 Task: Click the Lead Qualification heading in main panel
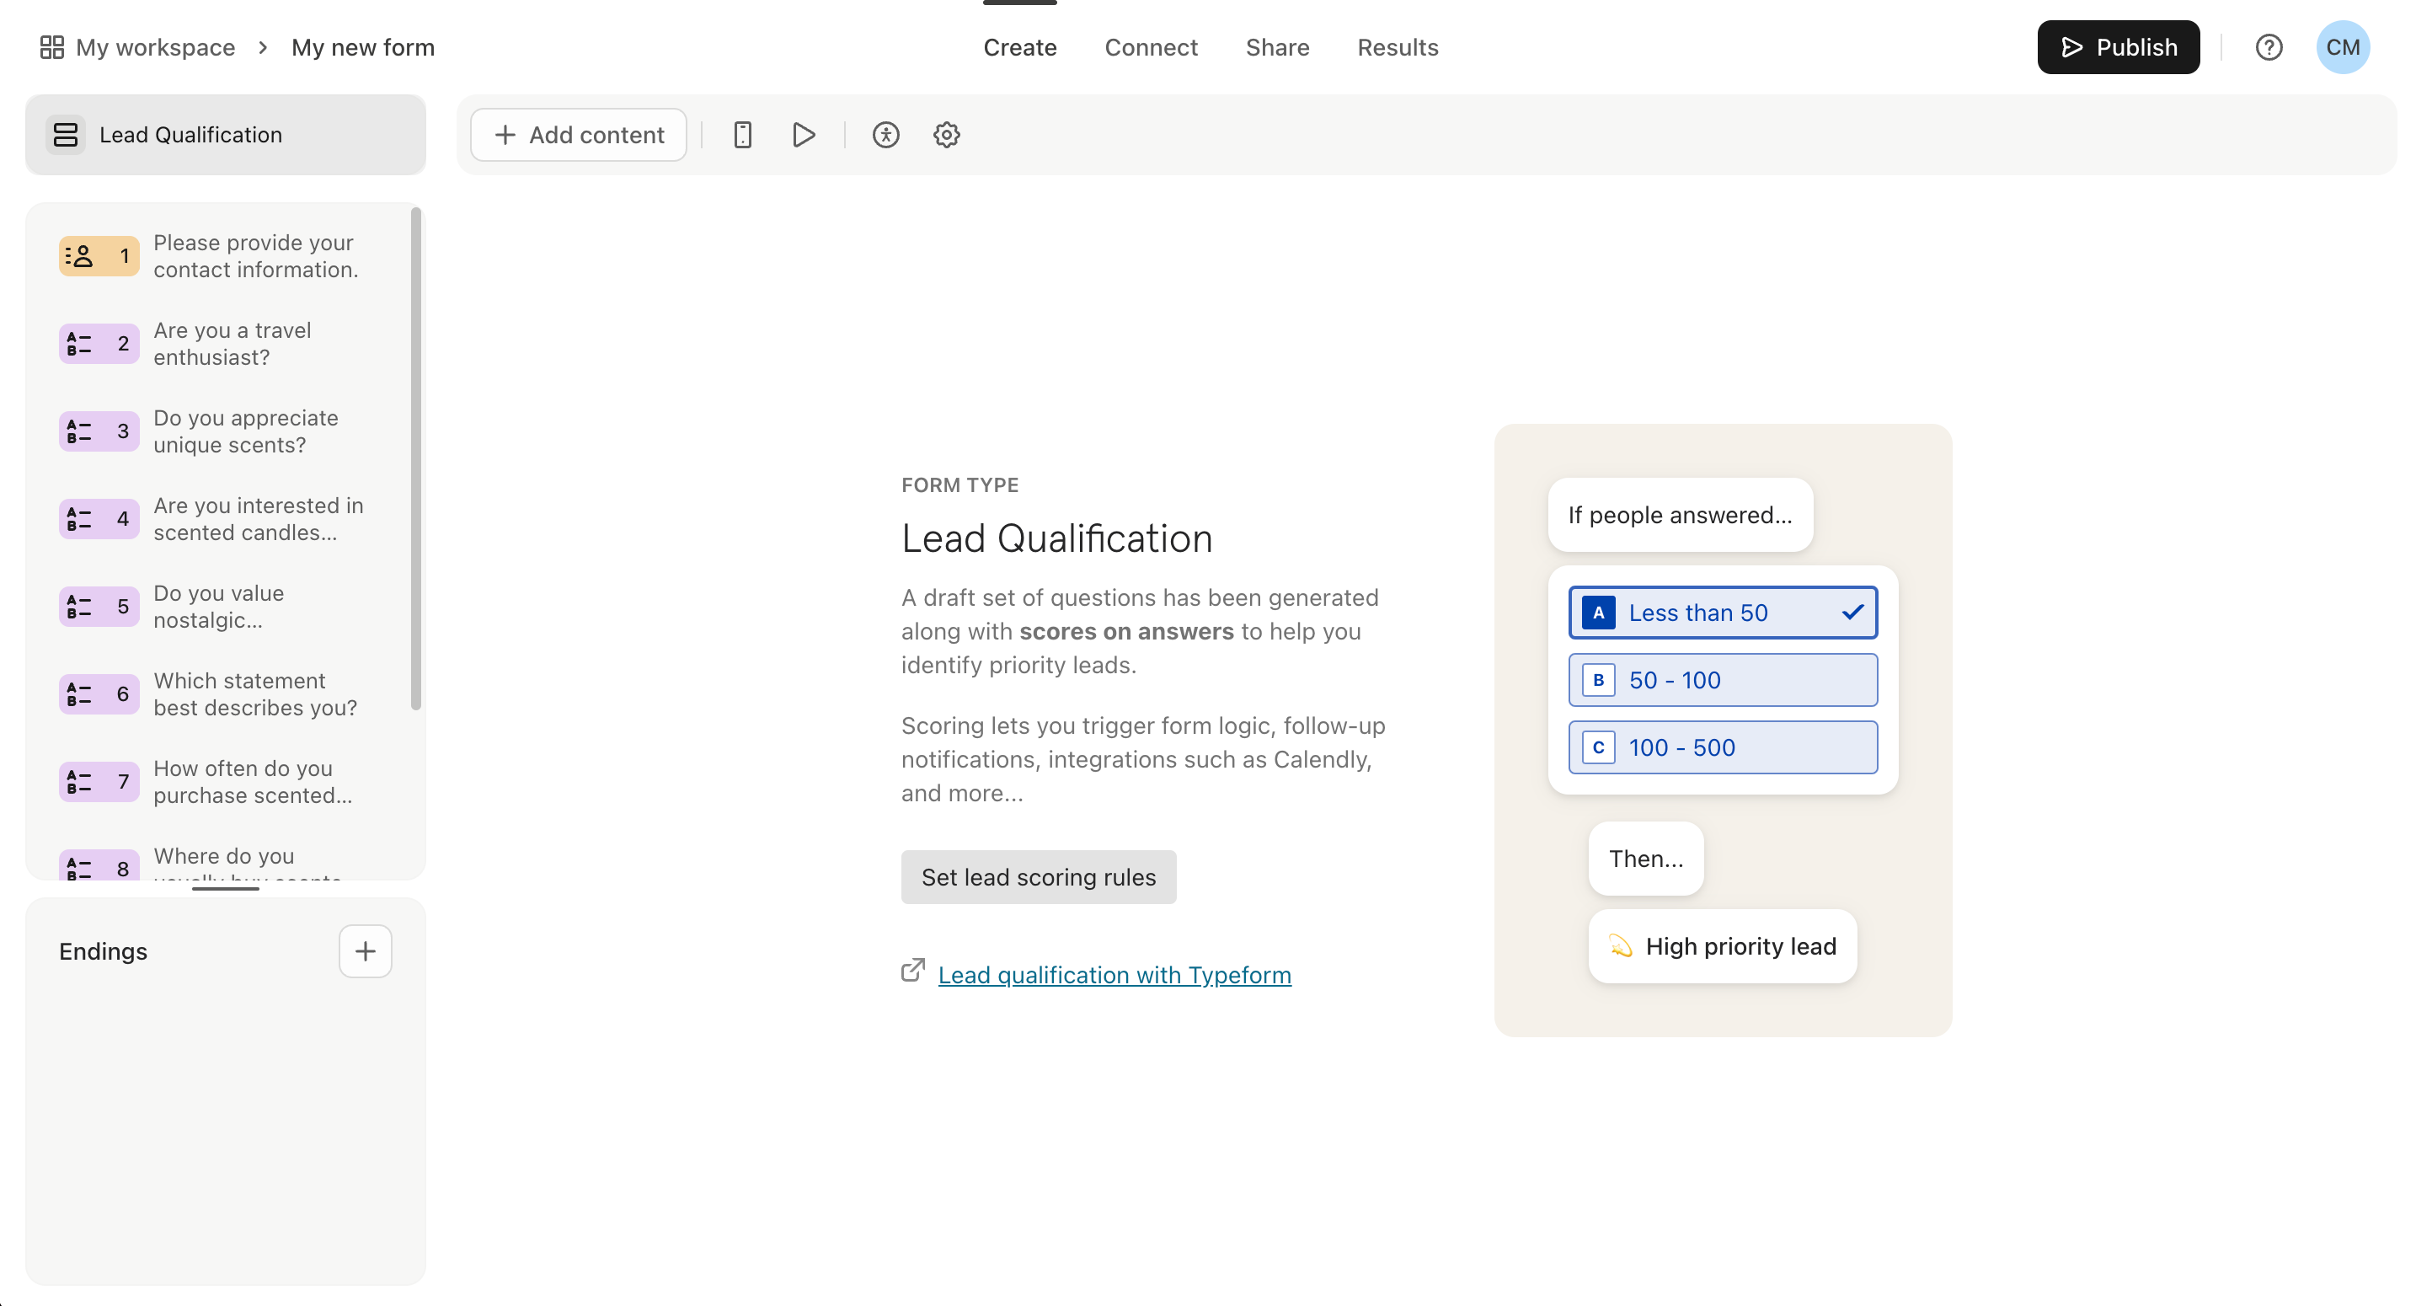[1057, 538]
